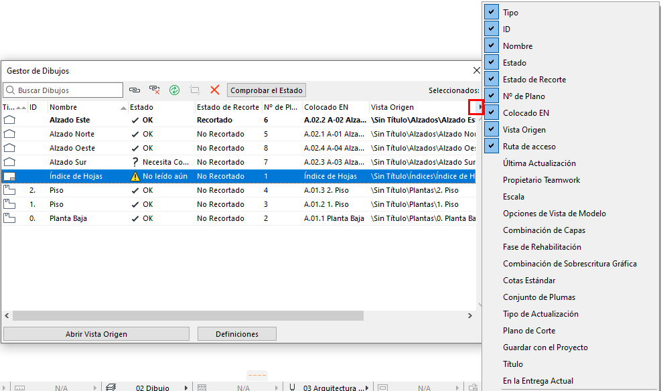The image size is (661, 391).
Task: Uncheck the ID column option
Action: pos(492,29)
